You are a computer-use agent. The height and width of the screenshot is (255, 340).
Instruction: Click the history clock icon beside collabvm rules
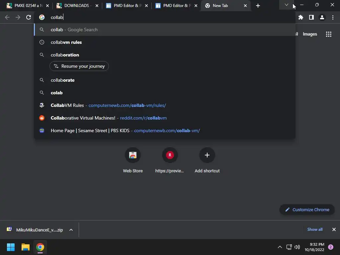click(42, 42)
